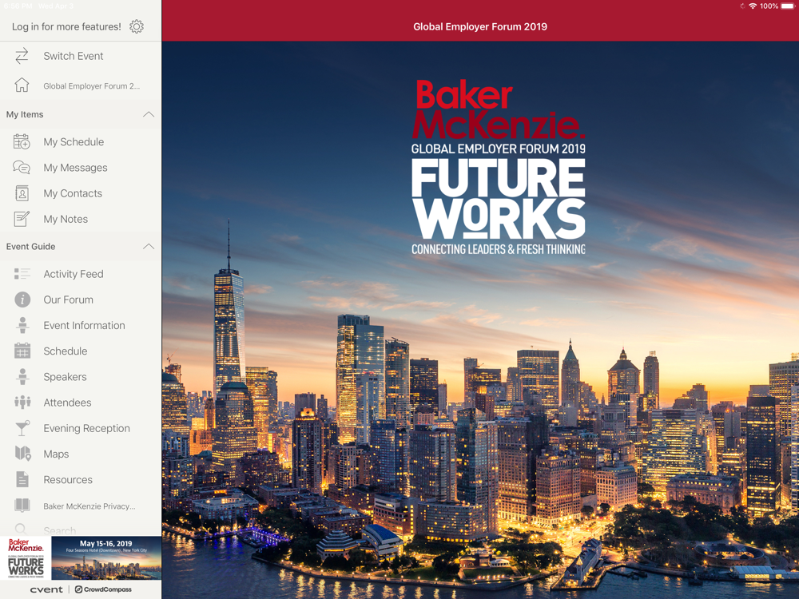799x599 pixels.
Task: Open Resources
Action: (81, 480)
